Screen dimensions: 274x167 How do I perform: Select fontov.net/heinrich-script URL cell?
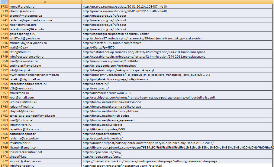click(177, 116)
